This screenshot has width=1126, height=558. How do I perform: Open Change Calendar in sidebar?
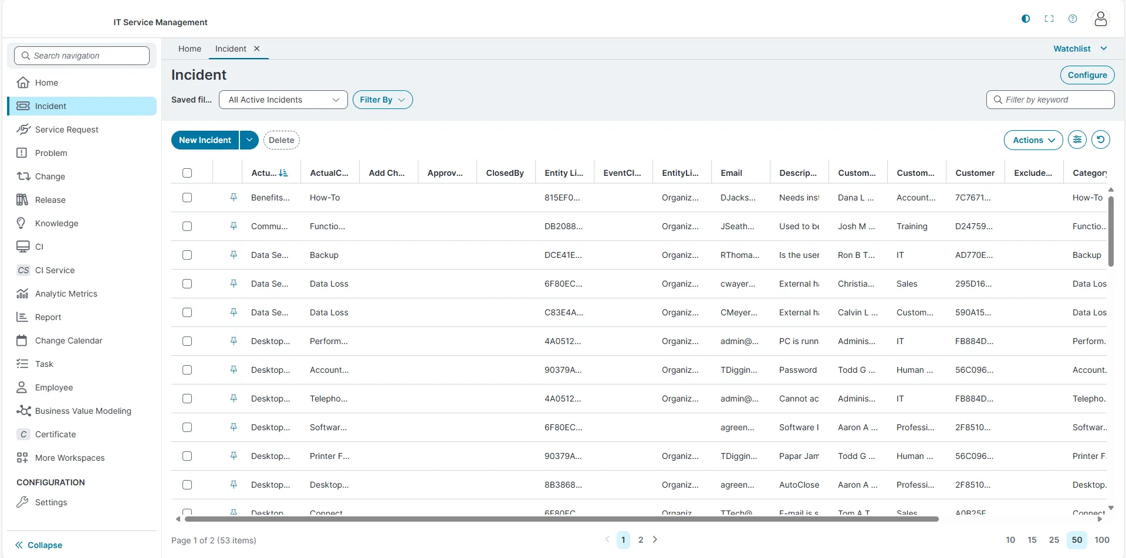[82, 341]
